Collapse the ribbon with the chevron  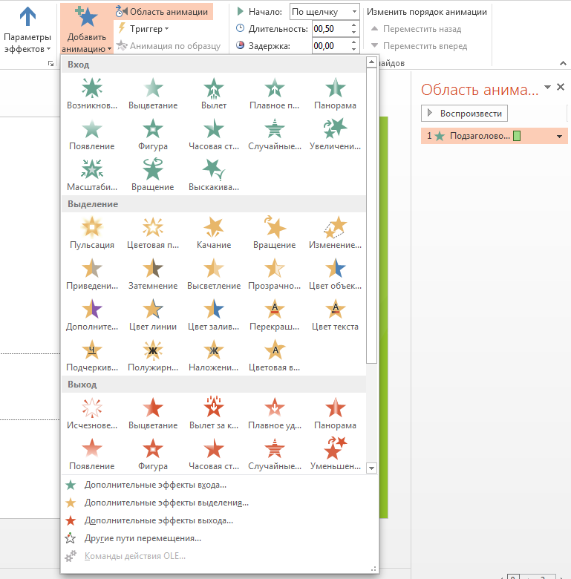563,64
